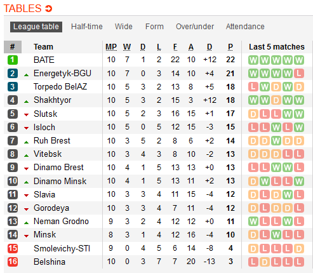313x273 pixels.
Task: Open the Form tab
Action: tap(154, 27)
